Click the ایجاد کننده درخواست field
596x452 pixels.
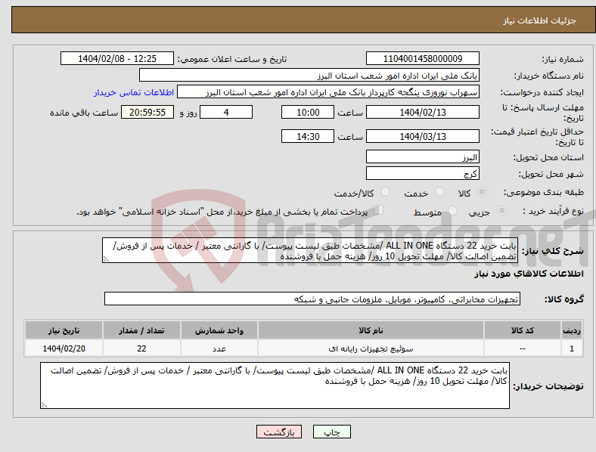(x=328, y=92)
